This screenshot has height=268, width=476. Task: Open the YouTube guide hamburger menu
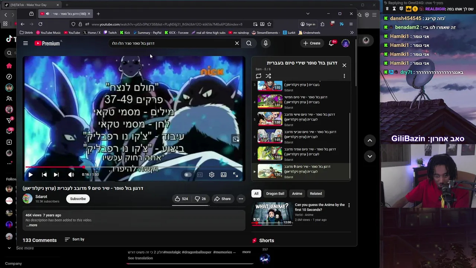(26, 43)
